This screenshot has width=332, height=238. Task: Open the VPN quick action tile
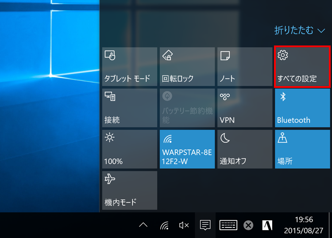click(x=245, y=108)
